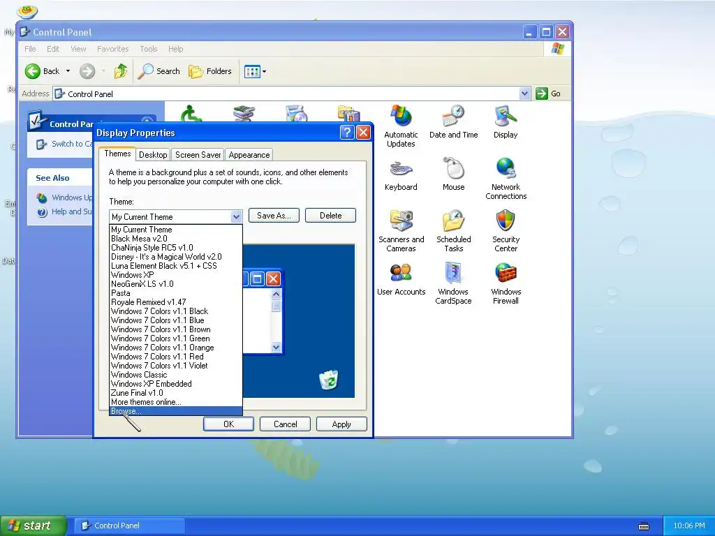The image size is (715, 536).
Task: Click the green Back arrow button
Action: pos(33,71)
